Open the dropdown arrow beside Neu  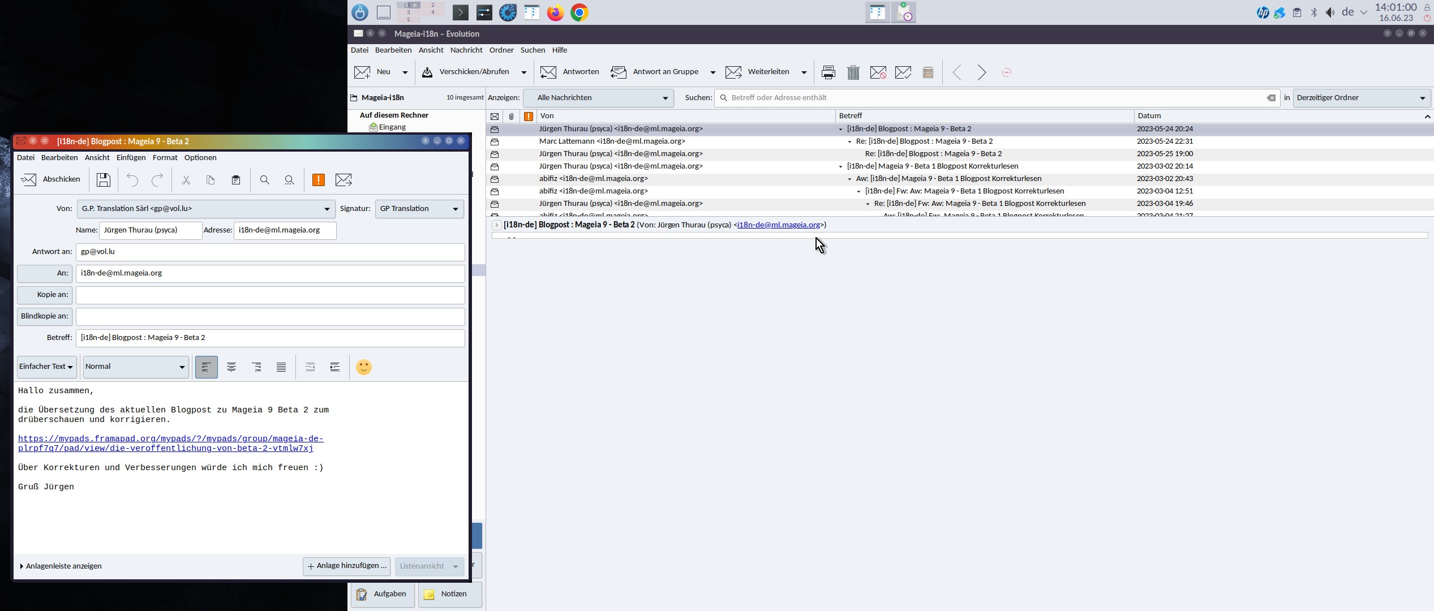[405, 72]
